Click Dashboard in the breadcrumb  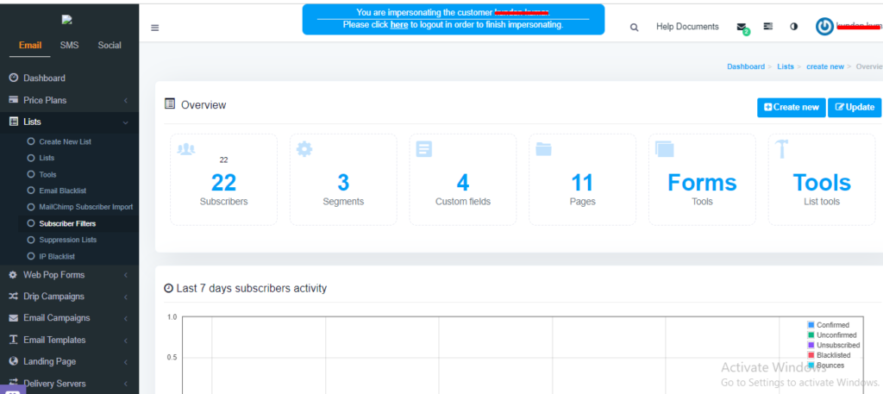pyautogui.click(x=745, y=66)
